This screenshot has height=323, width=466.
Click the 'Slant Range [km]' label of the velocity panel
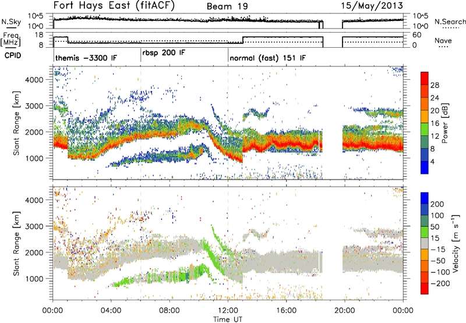(16, 243)
